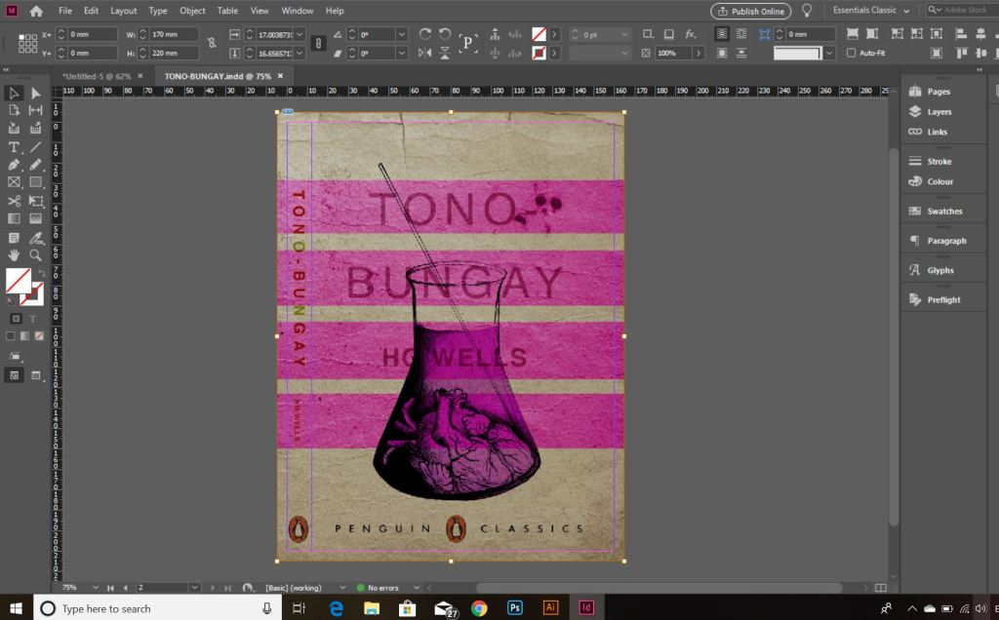Viewport: 999px width, 620px height.
Task: Pick the Scissors tool
Action: click(14, 201)
